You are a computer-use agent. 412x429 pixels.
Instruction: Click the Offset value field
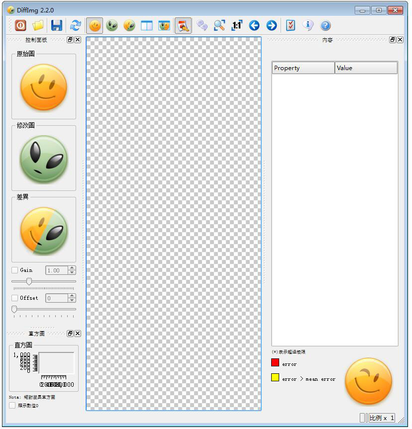tap(57, 298)
